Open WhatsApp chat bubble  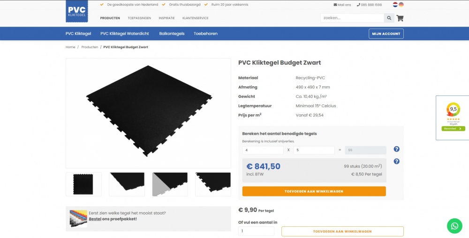click(x=454, y=226)
